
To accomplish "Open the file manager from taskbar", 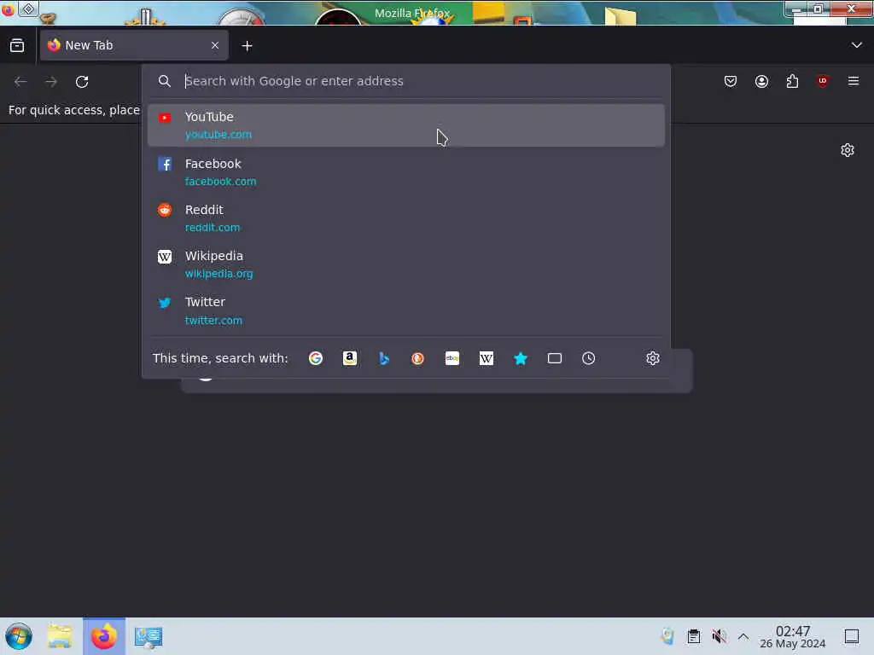I will pos(60,636).
